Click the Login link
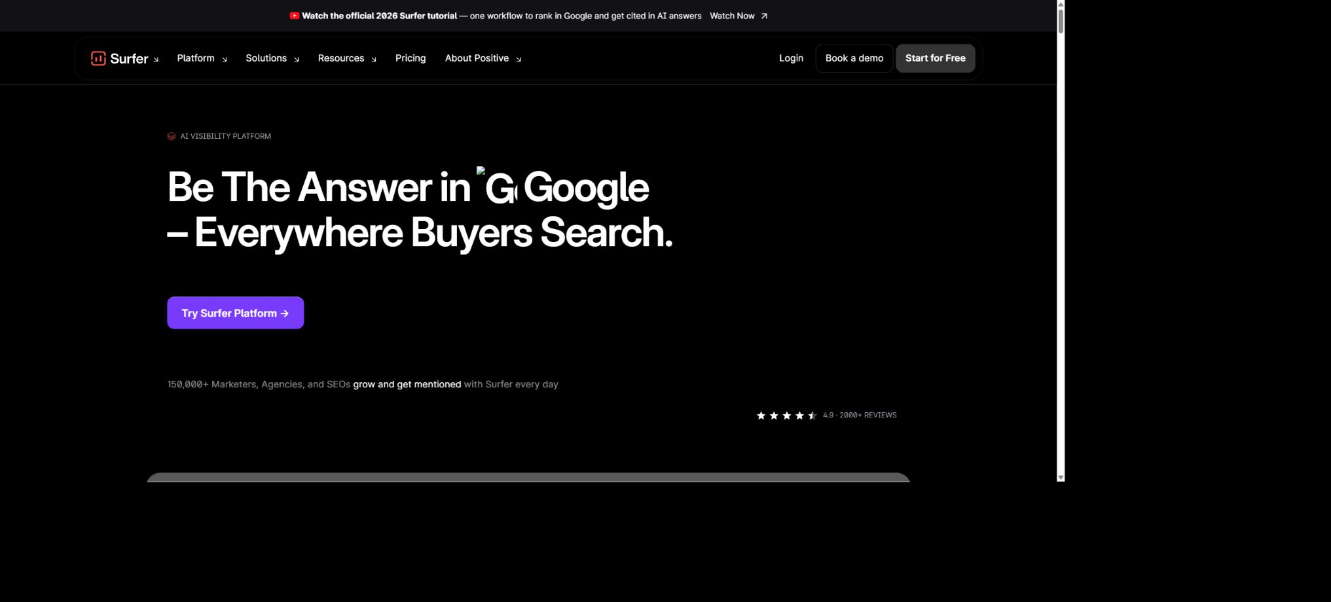 [791, 58]
